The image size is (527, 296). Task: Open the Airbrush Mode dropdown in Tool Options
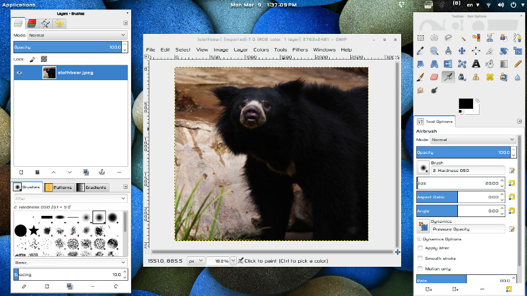click(473, 139)
